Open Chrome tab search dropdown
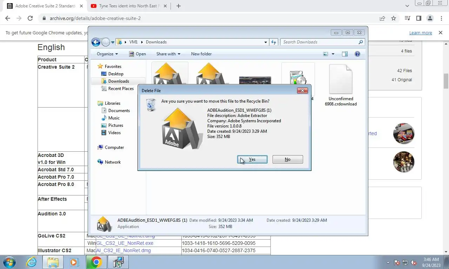This screenshot has height=269, width=449. (407, 6)
